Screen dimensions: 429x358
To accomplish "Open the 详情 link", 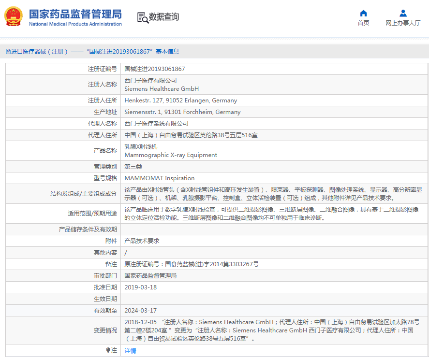I will (130, 351).
